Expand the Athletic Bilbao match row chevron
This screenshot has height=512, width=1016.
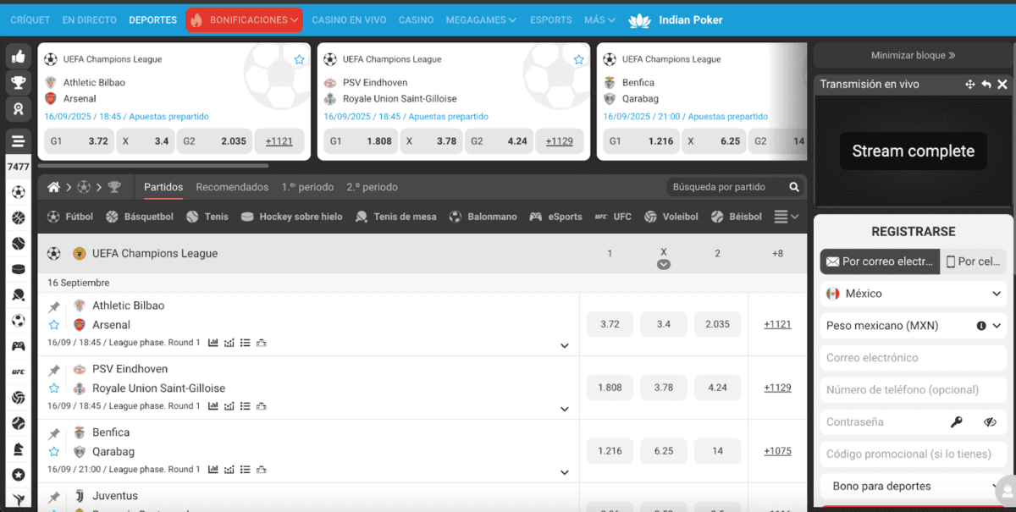pyautogui.click(x=564, y=345)
